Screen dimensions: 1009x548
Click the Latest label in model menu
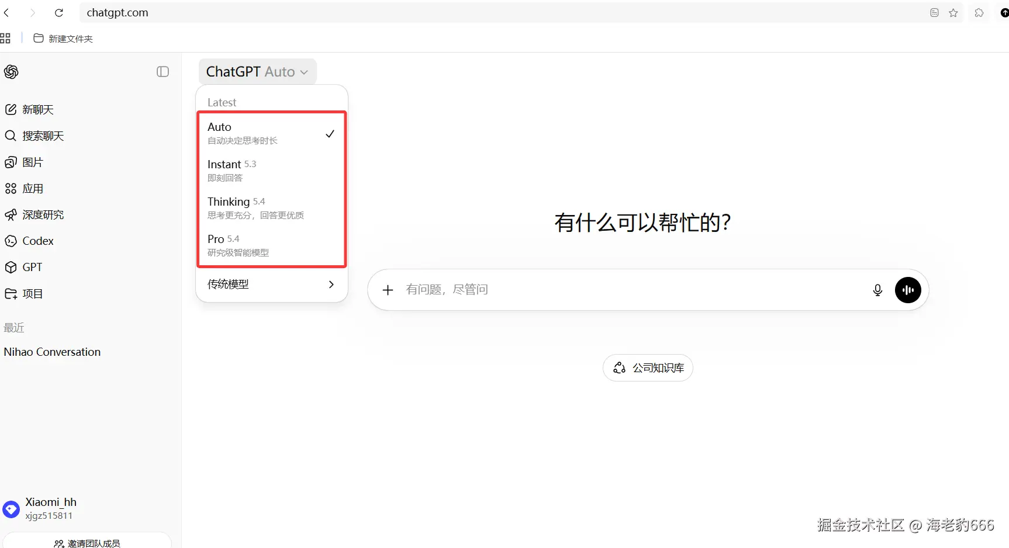222,102
